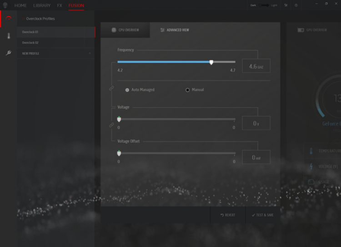The height and width of the screenshot is (247, 341).
Task: Click the USAGE label in GPU panel
Action: pyautogui.click(x=324, y=182)
